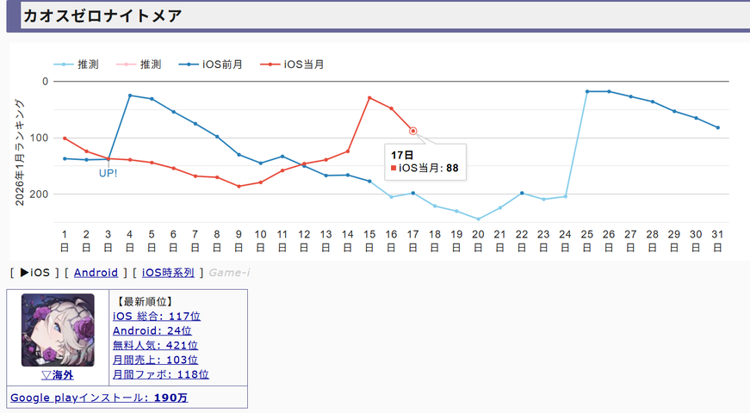Click the 25日 x-axis label

tap(587, 241)
